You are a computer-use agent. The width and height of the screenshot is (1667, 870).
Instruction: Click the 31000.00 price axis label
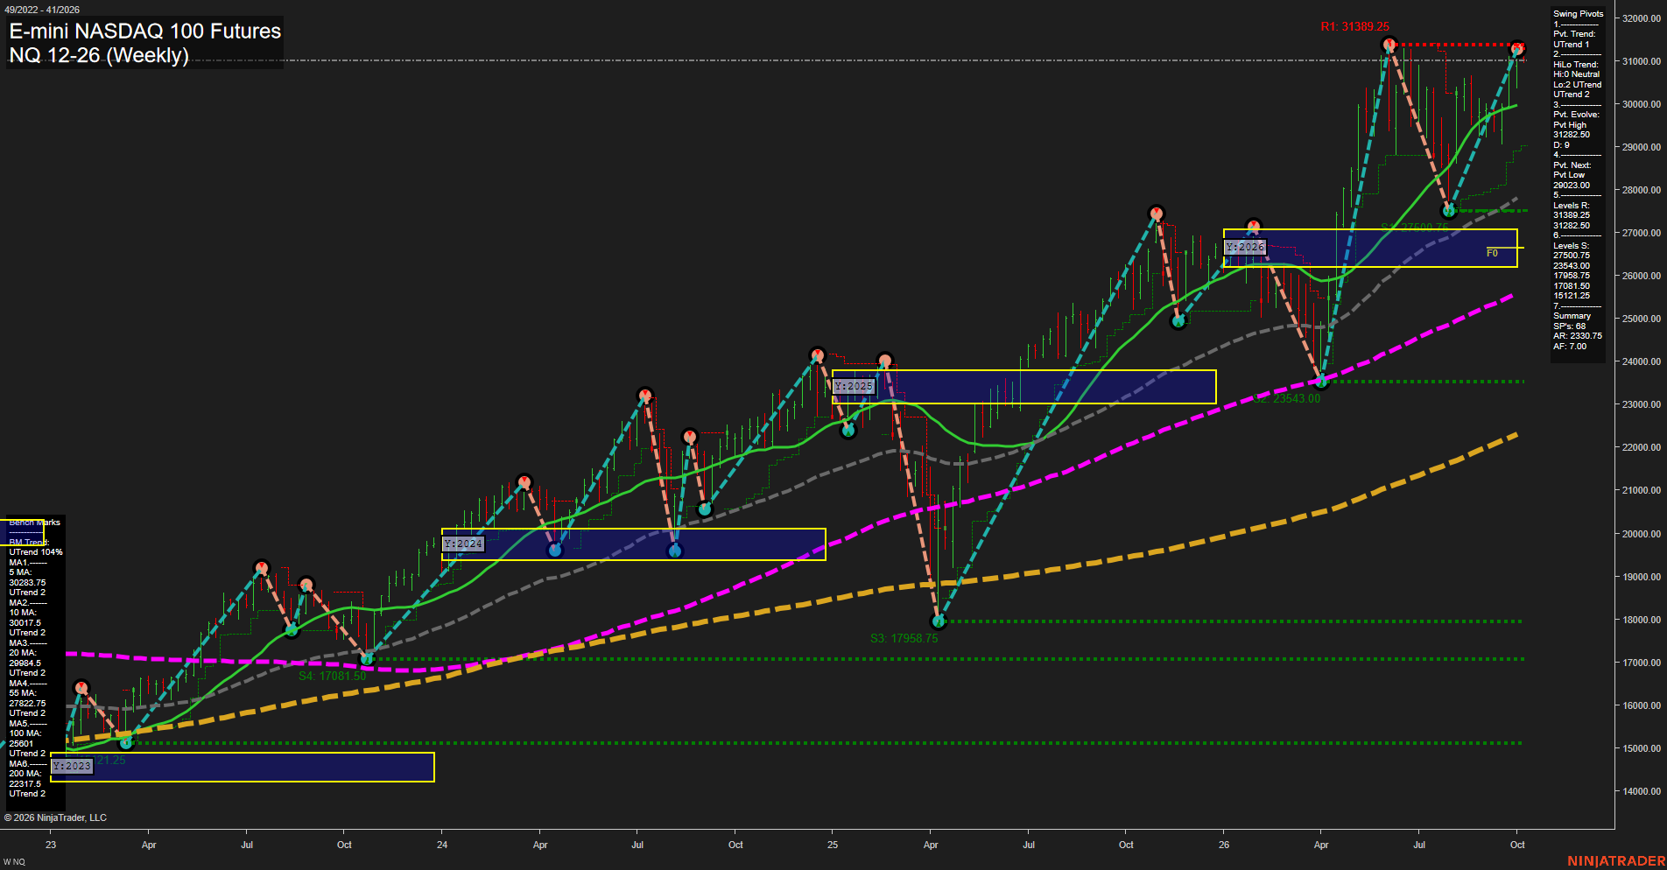point(1642,61)
